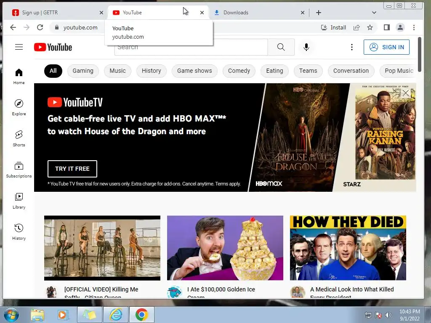Open MrBeast channel avatar

(x=175, y=292)
